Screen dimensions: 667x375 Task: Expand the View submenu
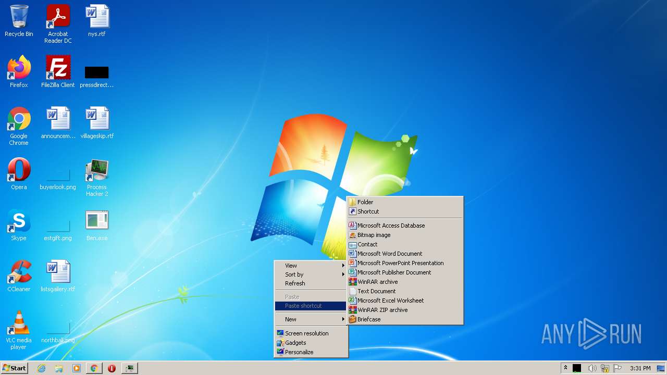click(x=311, y=266)
